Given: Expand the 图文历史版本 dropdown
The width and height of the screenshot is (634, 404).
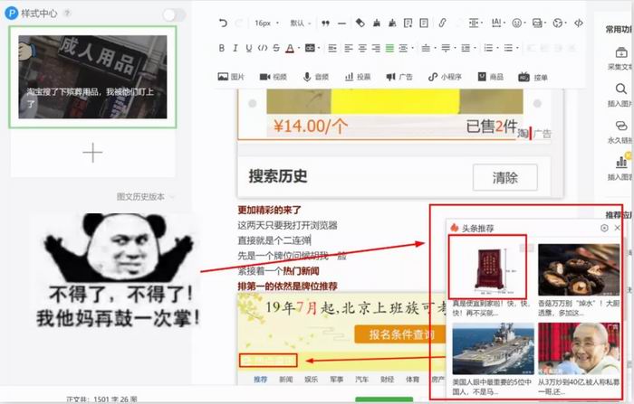Looking at the screenshot, I should (x=145, y=196).
